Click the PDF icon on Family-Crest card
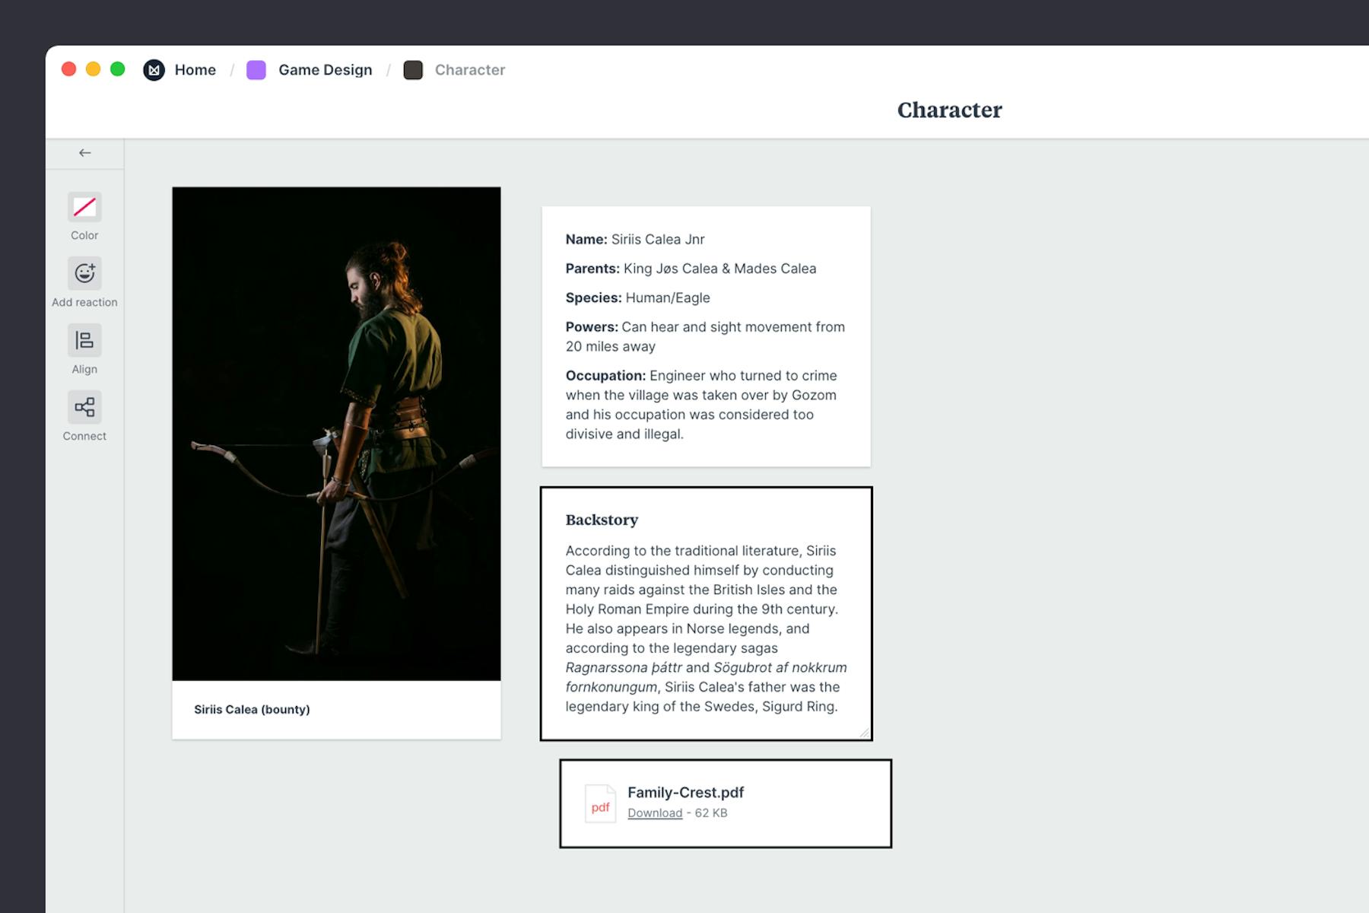The image size is (1369, 913). (600, 803)
